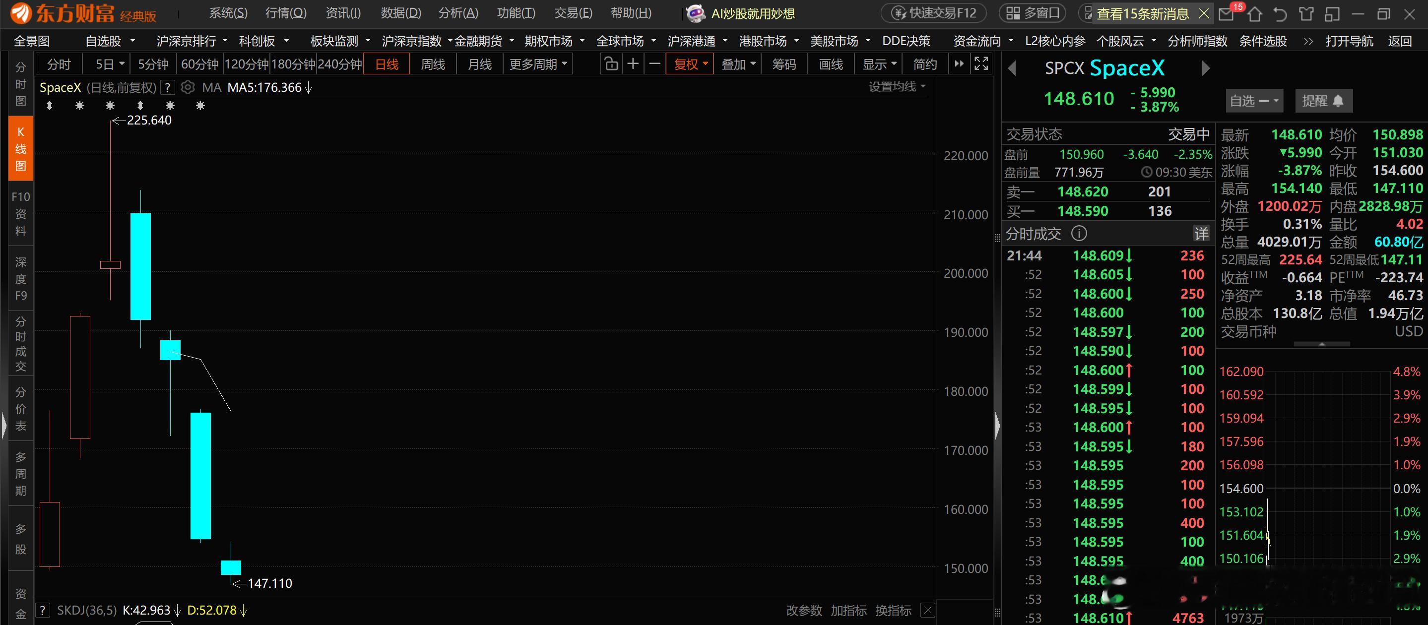Open the 复权 adjustment dropdown

(690, 64)
